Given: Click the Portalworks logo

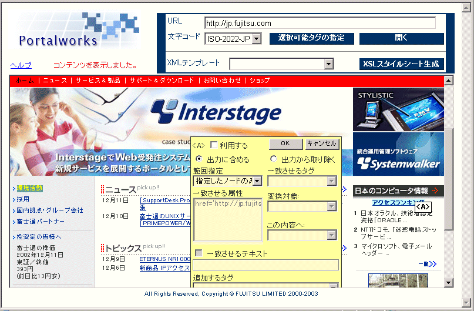Looking at the screenshot, I should [x=75, y=30].
